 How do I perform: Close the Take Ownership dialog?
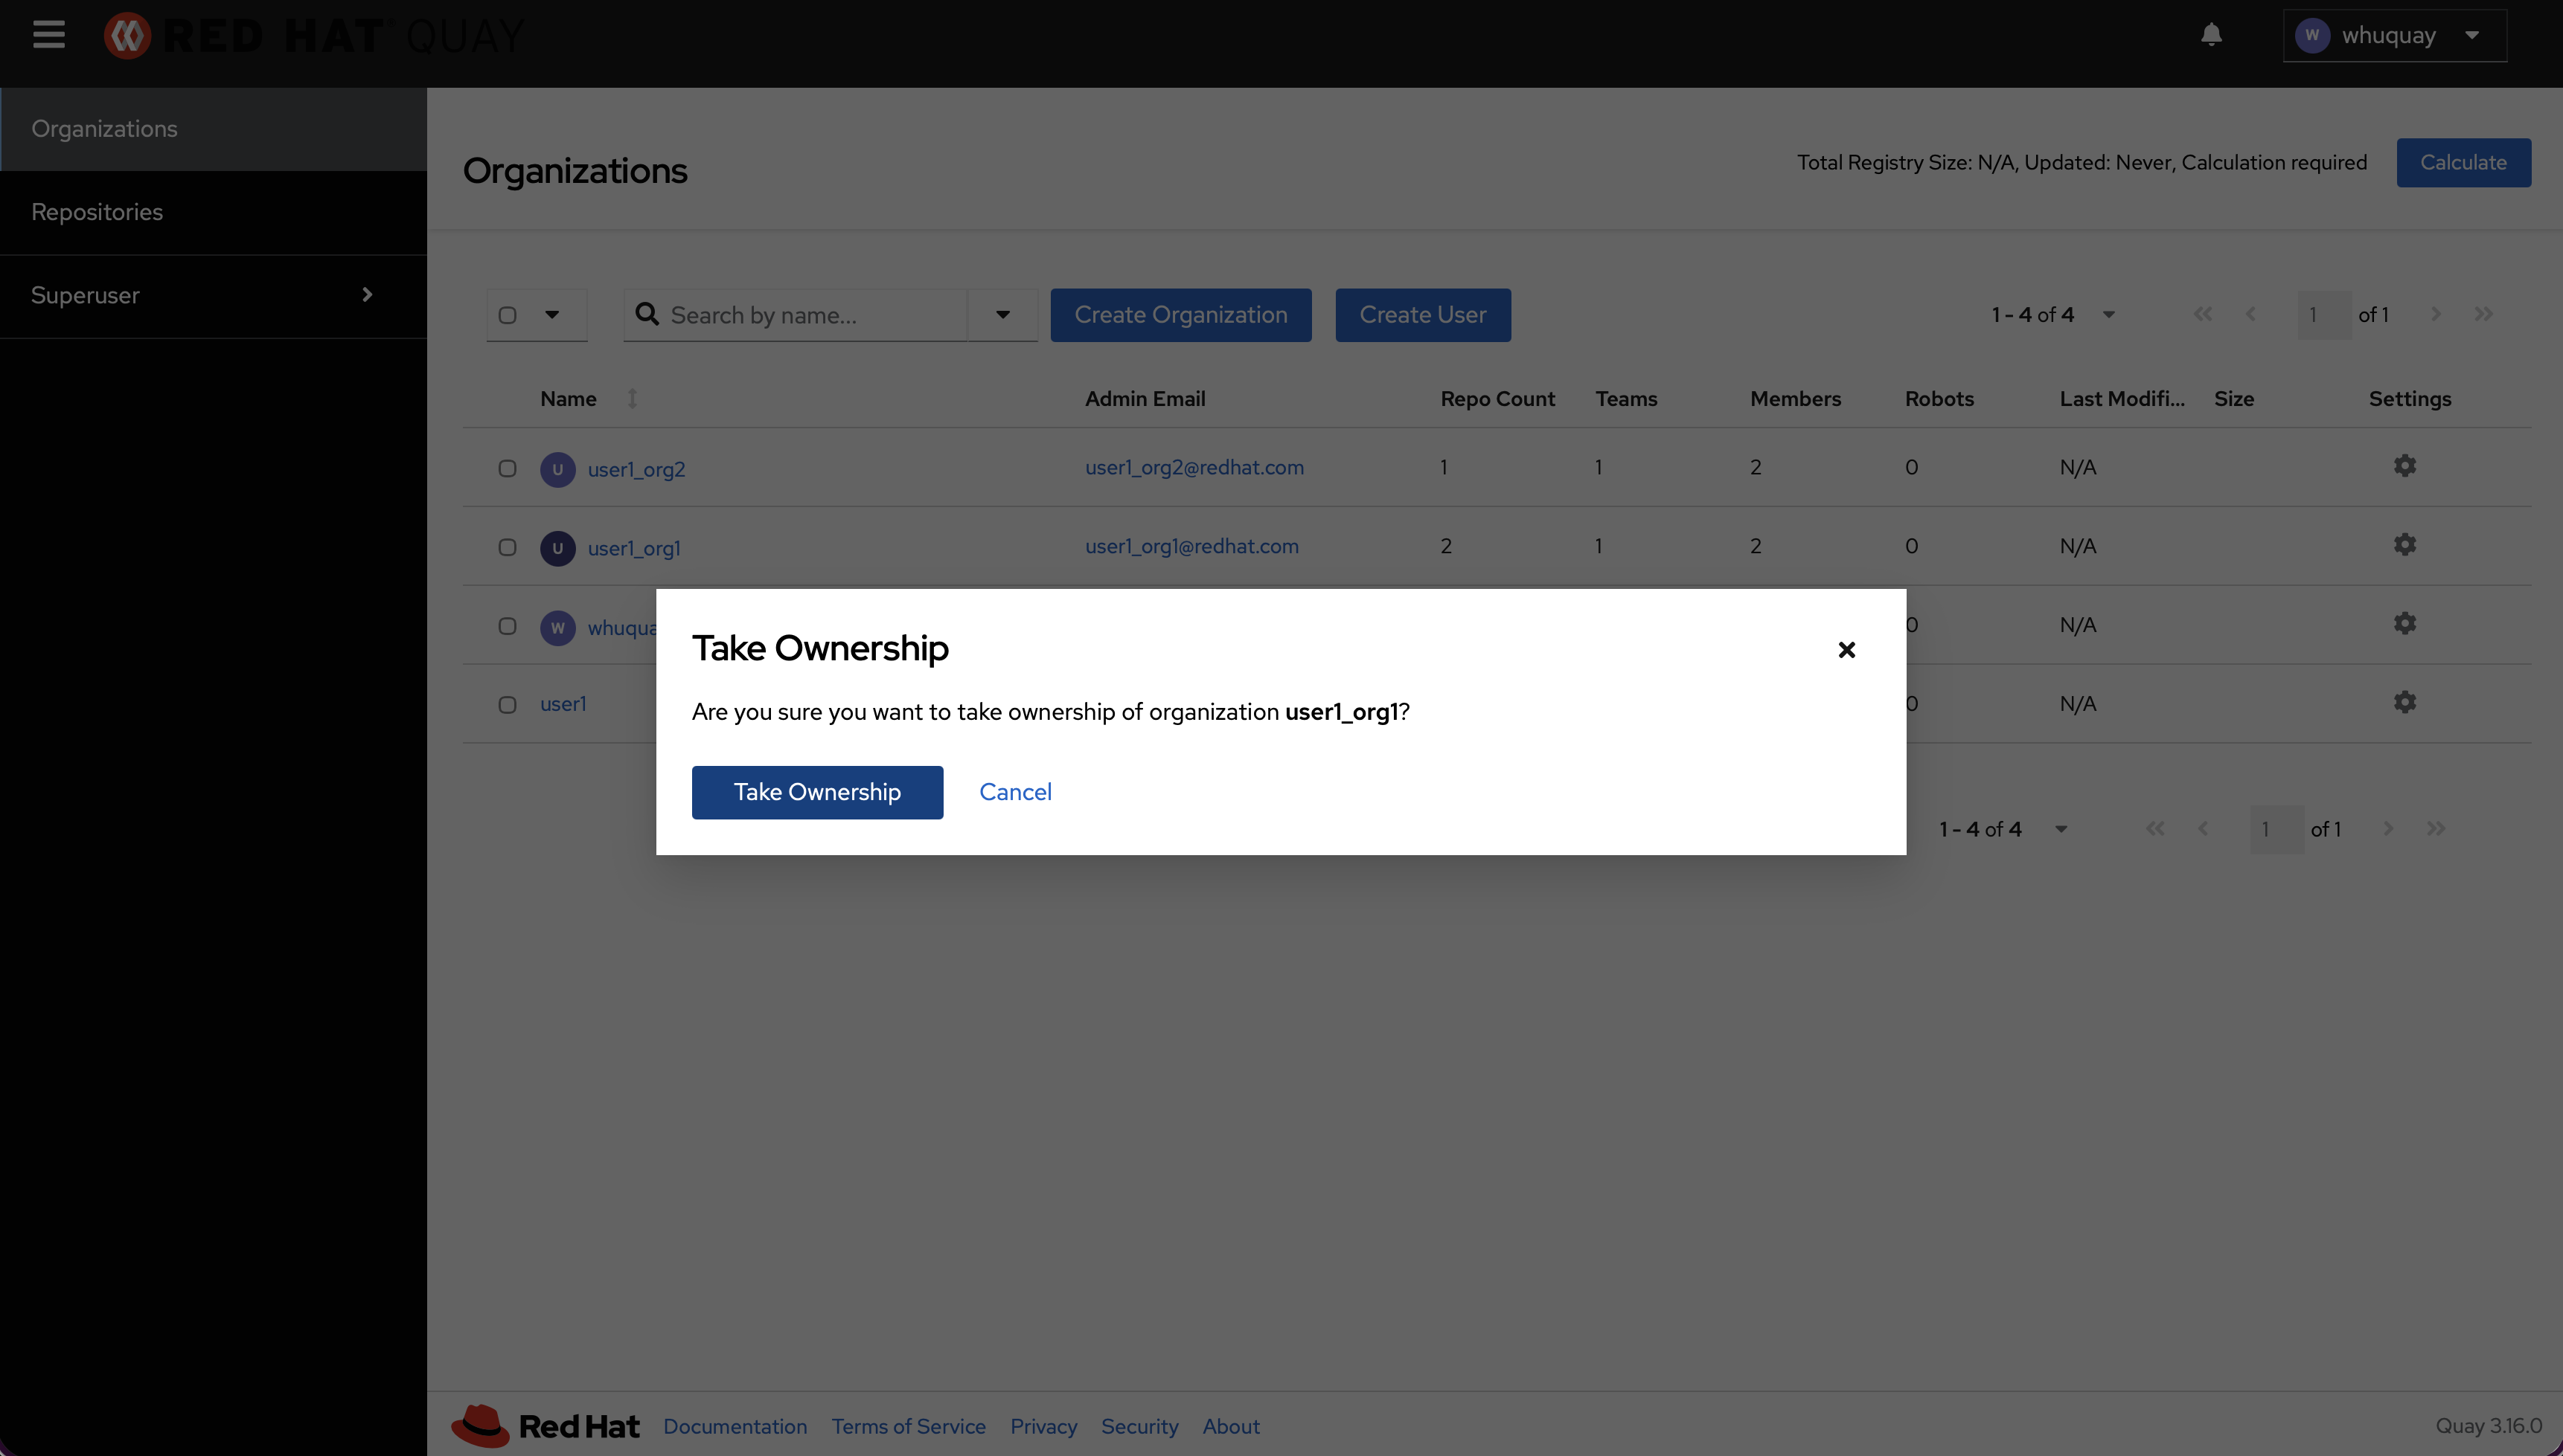click(x=1846, y=650)
